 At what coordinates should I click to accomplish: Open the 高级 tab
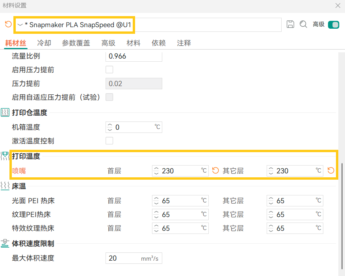(108, 43)
